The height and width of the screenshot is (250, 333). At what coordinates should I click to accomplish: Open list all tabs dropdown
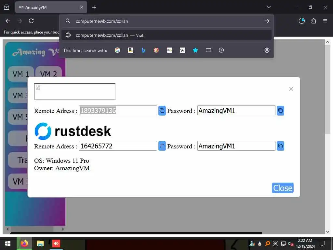[268, 7]
